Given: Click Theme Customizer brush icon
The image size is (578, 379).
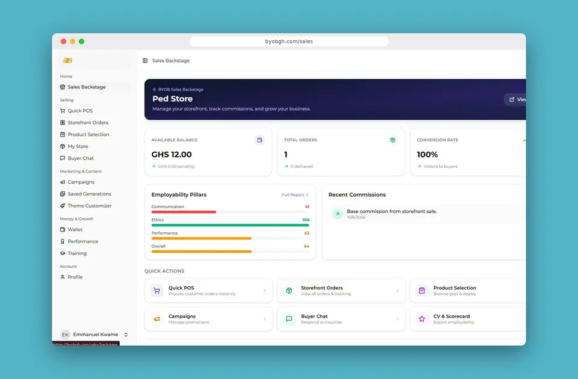Looking at the screenshot, I should [63, 206].
